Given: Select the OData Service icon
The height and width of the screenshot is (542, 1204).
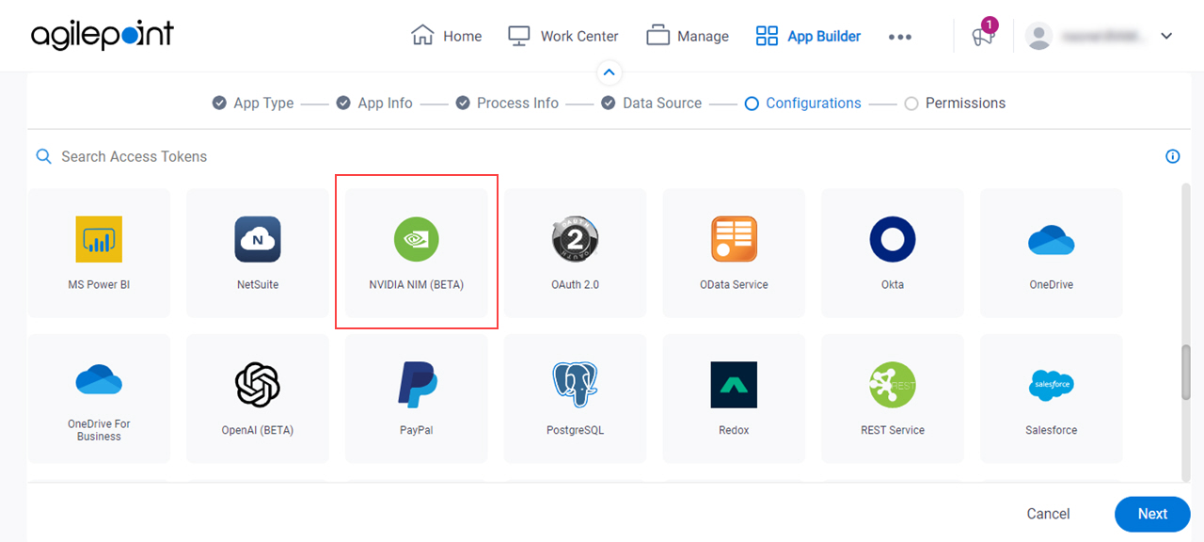Looking at the screenshot, I should (734, 239).
